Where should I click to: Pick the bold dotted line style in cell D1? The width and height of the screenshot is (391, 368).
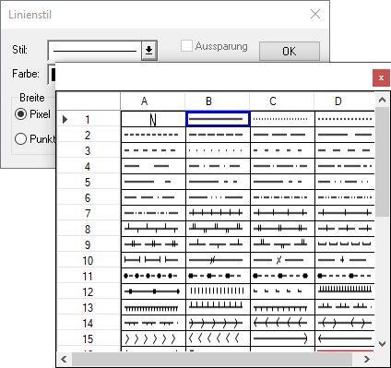(x=345, y=119)
